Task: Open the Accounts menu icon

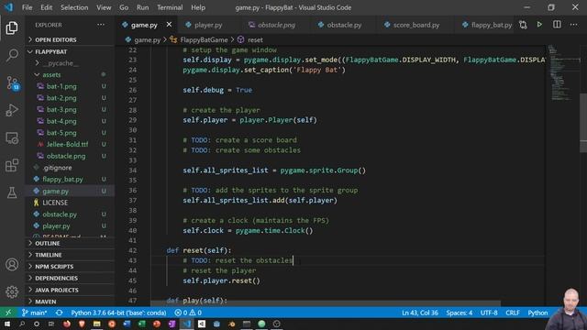Action: [x=12, y=265]
